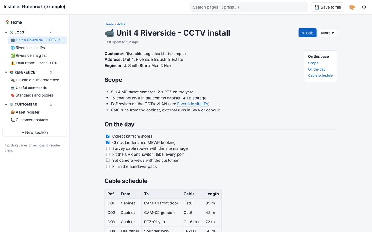Click 'Last updated 2 h ago' text
The image size is (372, 232).
[121, 42]
